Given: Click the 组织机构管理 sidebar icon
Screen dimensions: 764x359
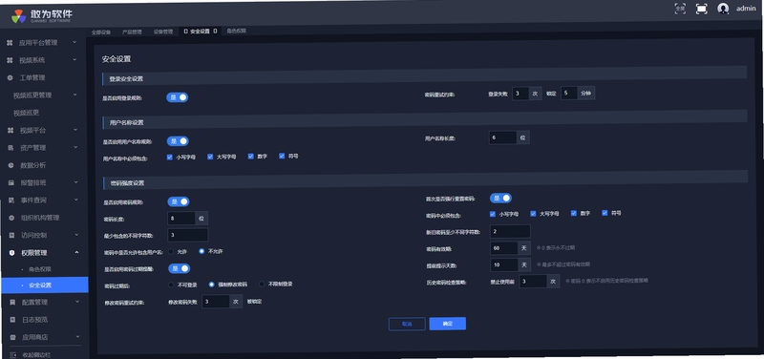Looking at the screenshot, I should click(x=11, y=218).
